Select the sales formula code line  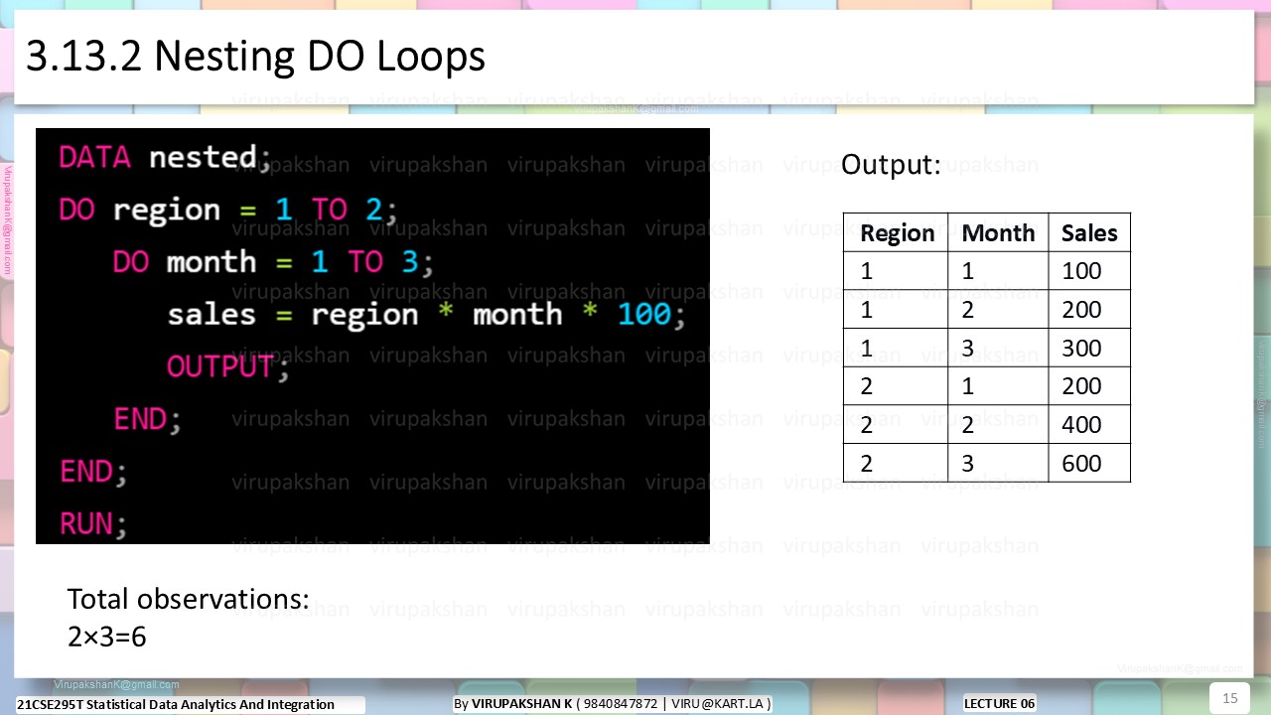(x=426, y=315)
